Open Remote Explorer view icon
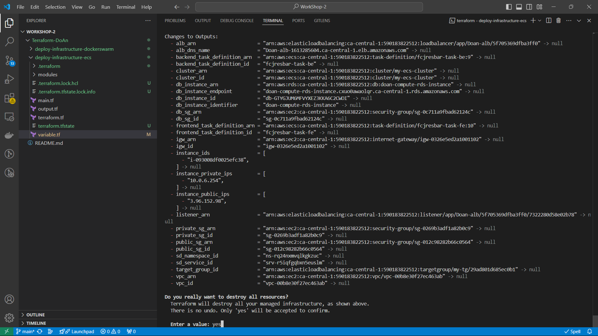The width and height of the screenshot is (598, 336). click(x=9, y=117)
